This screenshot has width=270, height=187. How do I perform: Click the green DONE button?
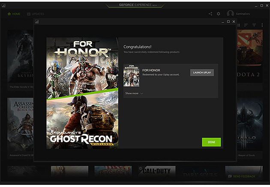(211, 142)
